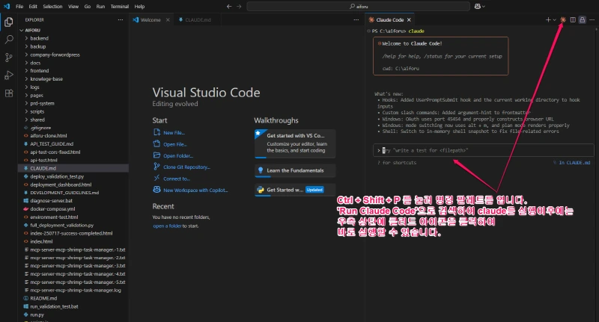
Task: Click the 'open a folder' link
Action: tap(167, 226)
